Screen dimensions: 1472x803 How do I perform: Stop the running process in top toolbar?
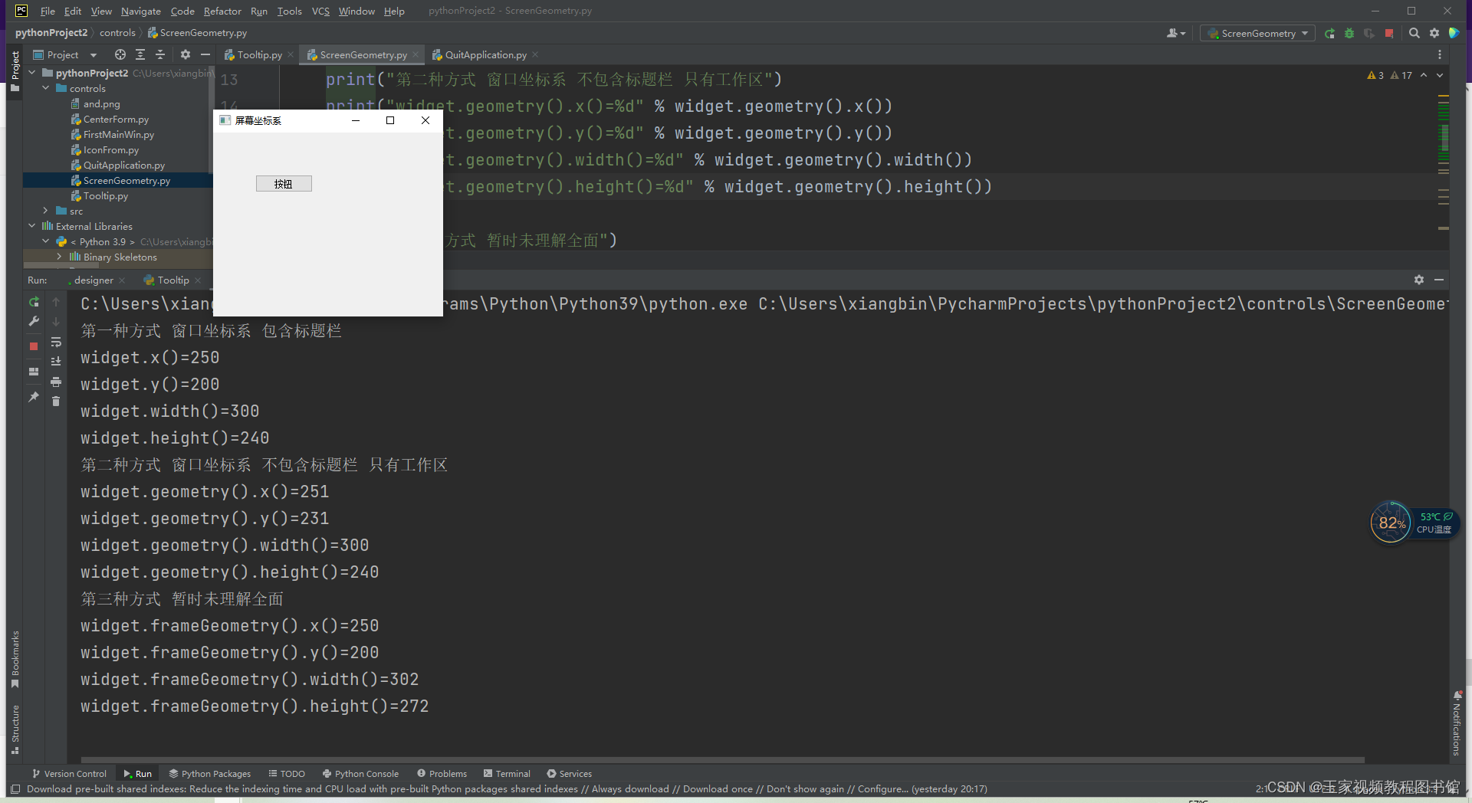1389,34
